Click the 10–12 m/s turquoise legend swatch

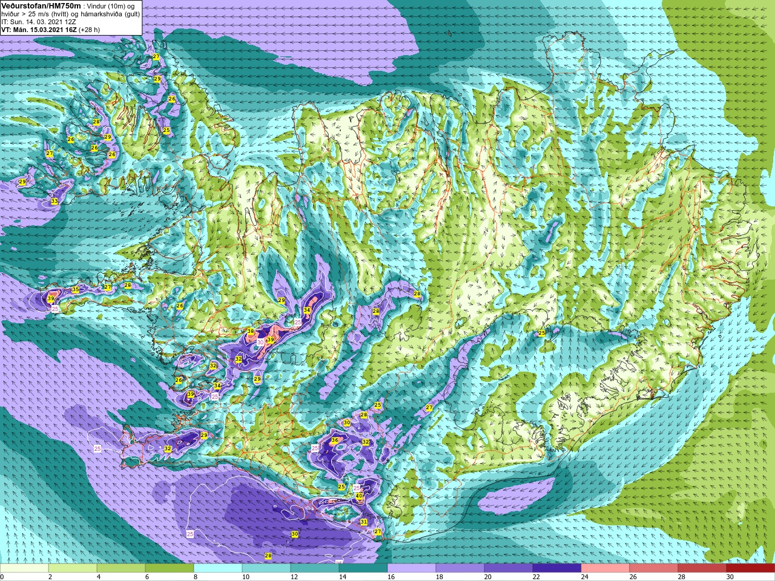coord(266,568)
